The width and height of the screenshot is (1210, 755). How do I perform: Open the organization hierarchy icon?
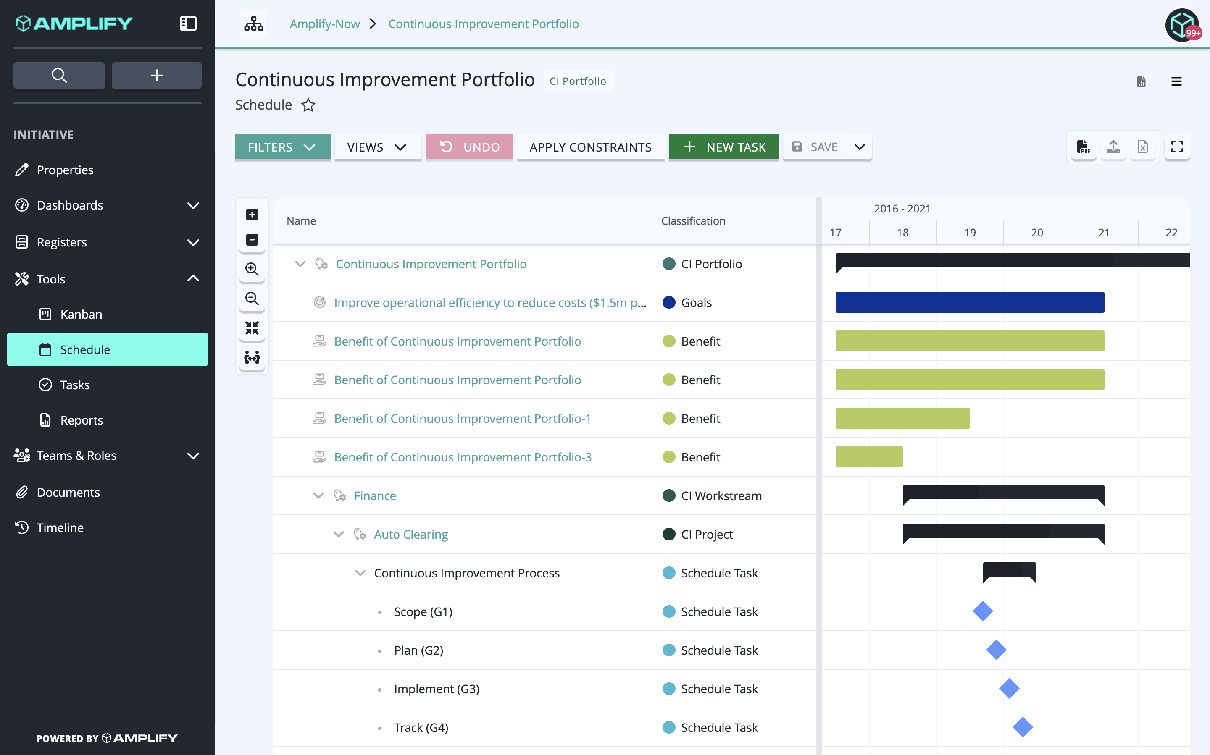[254, 24]
